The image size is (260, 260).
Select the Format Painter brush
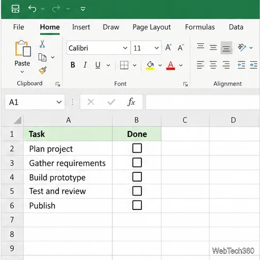[43, 70]
